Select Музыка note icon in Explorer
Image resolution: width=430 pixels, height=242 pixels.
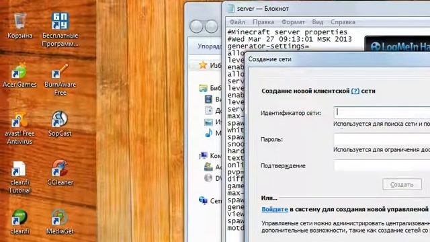point(208,133)
